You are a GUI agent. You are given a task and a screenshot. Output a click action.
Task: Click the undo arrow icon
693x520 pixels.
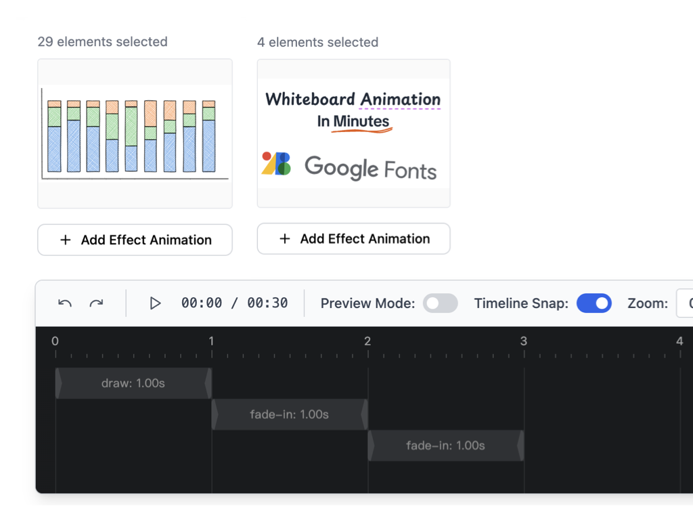tap(65, 303)
